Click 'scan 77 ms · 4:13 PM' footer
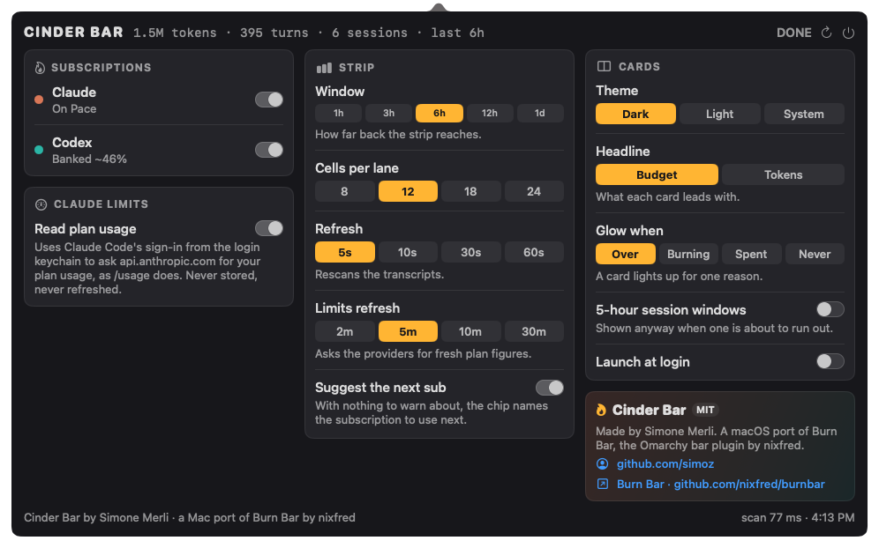Image resolution: width=879 pixels, height=548 pixels. tap(798, 518)
